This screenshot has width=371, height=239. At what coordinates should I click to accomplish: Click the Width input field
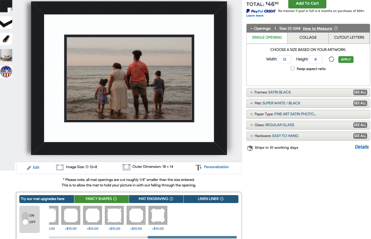[284, 59]
